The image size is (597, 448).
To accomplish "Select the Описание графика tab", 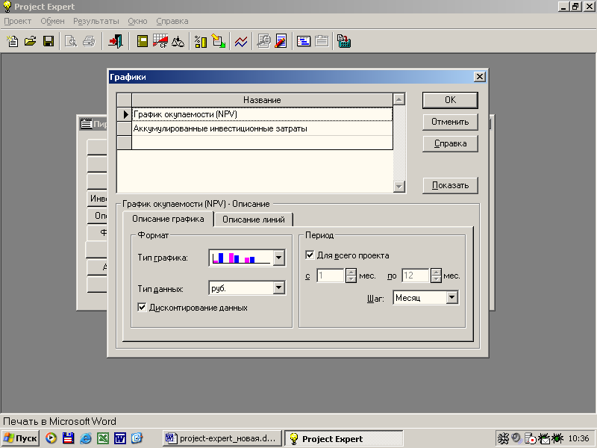I will (x=168, y=219).
